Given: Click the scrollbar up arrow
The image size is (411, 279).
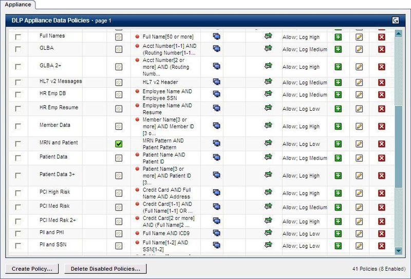Looking at the screenshot, I should pyautogui.click(x=399, y=33).
